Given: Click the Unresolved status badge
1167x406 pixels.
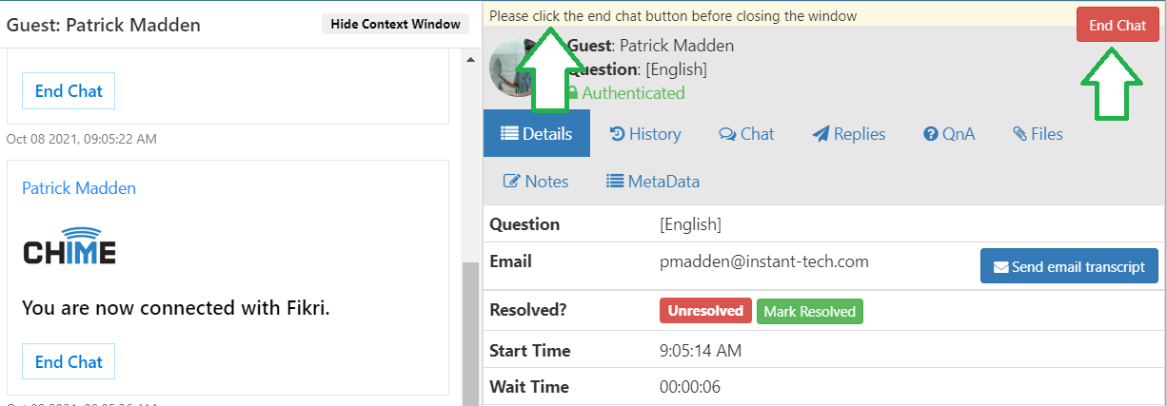Looking at the screenshot, I should 705,311.
